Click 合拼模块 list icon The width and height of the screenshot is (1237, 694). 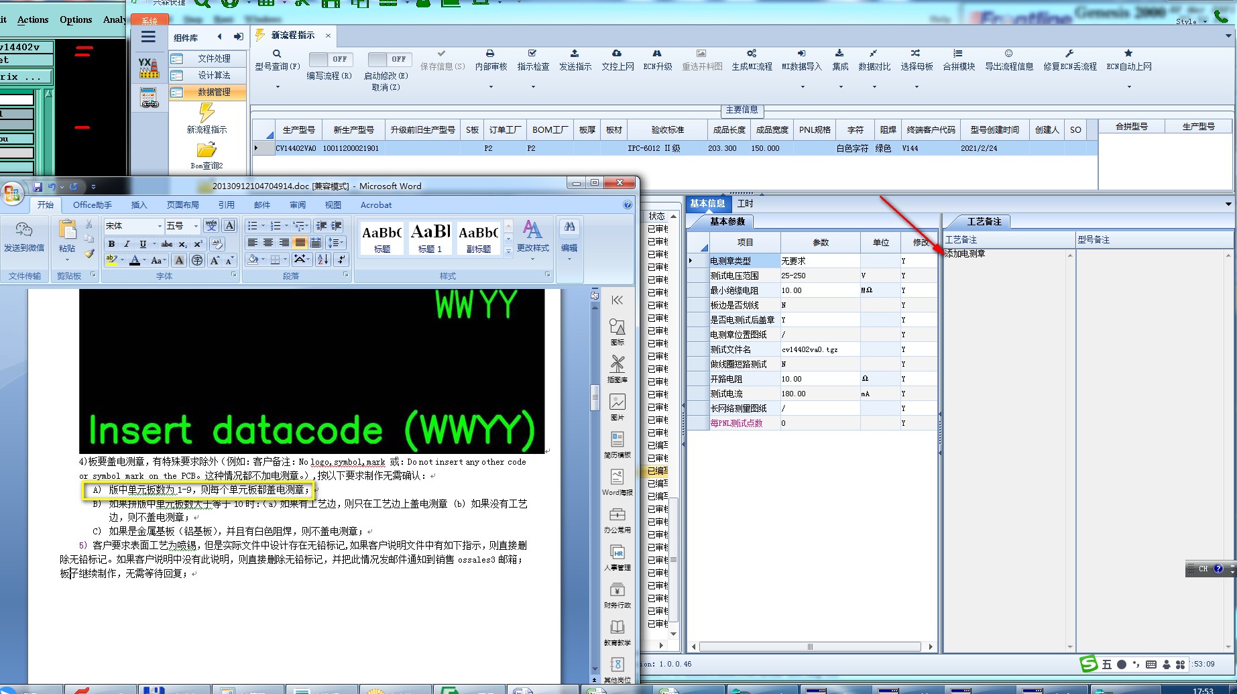[x=958, y=54]
